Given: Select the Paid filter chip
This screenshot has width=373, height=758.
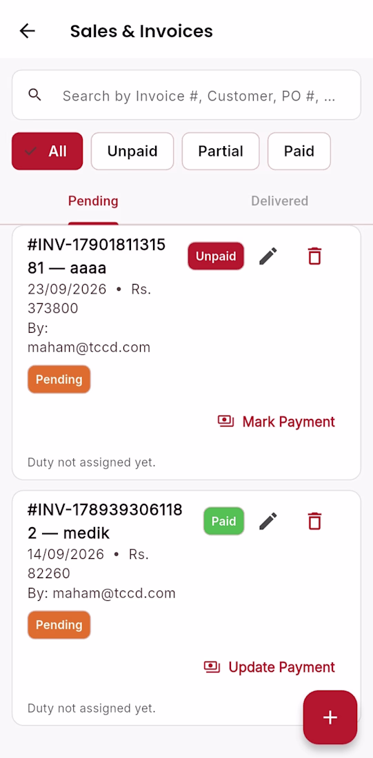Looking at the screenshot, I should (x=299, y=152).
